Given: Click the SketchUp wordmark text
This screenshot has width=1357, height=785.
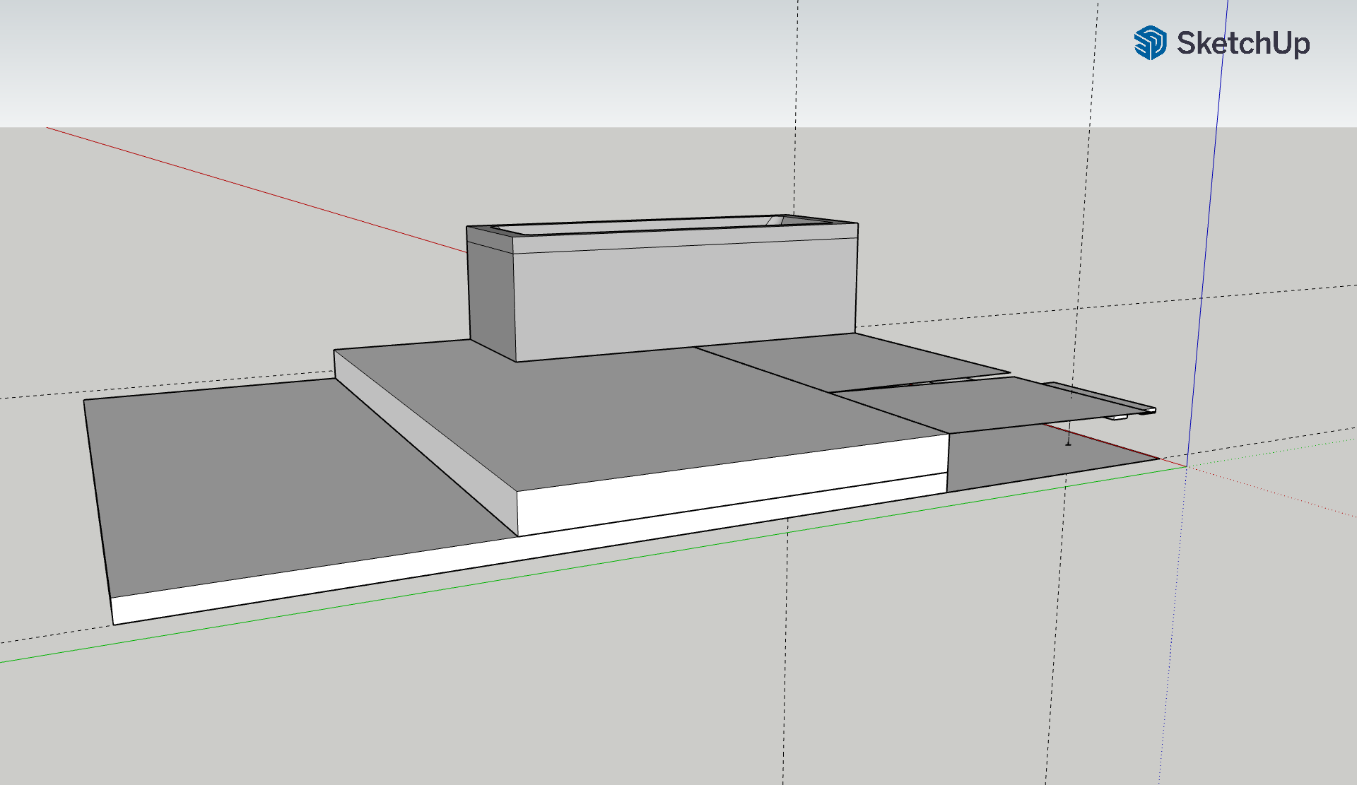Looking at the screenshot, I should coord(1243,43).
